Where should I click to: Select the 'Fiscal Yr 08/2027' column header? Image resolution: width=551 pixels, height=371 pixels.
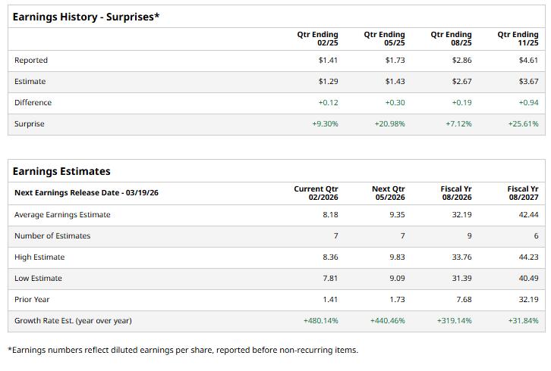522,193
